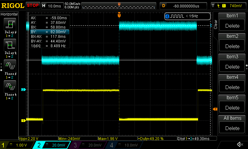Select the highlighted BY cursor row
248x149 pixels.
tap(50, 32)
